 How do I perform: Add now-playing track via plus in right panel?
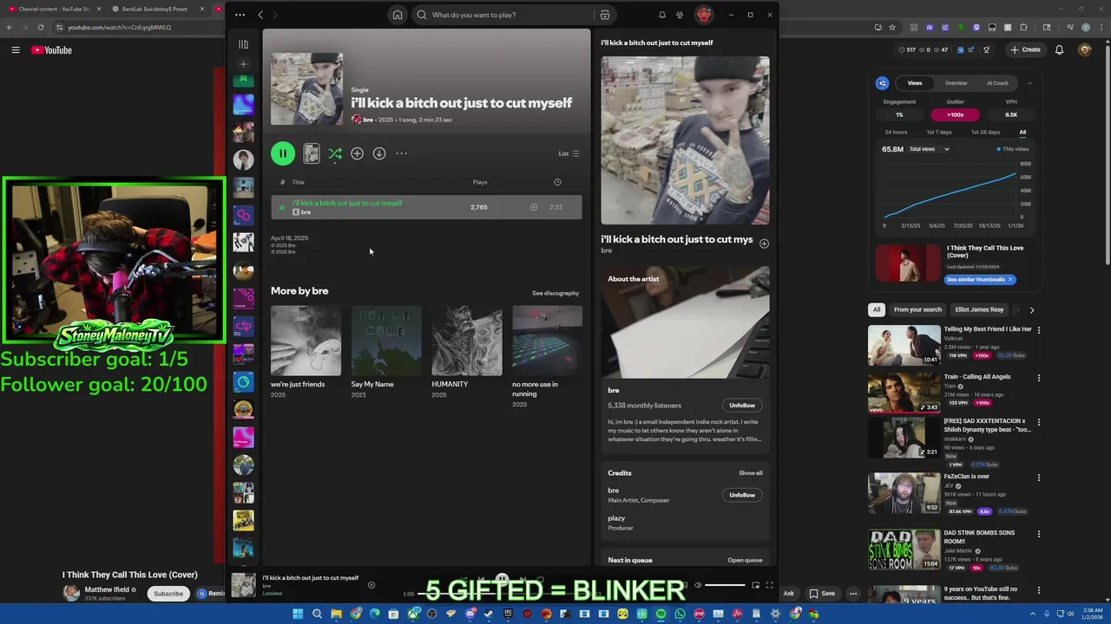click(764, 244)
